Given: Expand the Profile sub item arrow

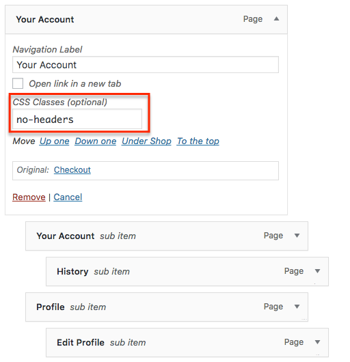Looking at the screenshot, I should click(297, 307).
